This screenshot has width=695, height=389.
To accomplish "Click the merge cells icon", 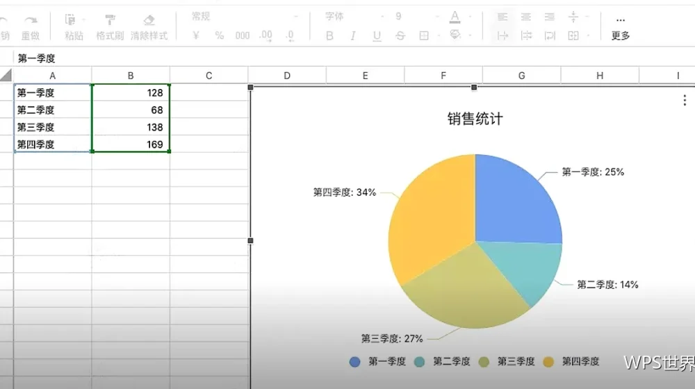I will (x=573, y=35).
